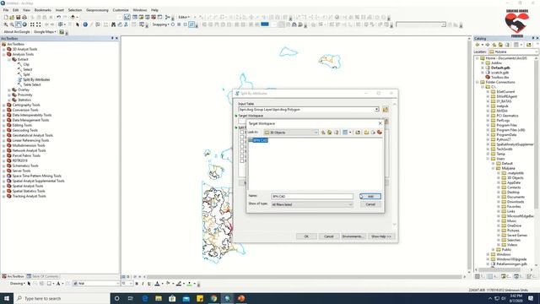Click Environments button in Split By Attributes
Viewport: 540px width, 304px height.
(353, 236)
